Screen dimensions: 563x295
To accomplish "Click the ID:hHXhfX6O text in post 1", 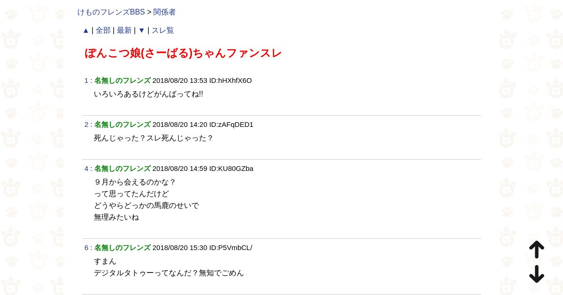I will 230,81.
